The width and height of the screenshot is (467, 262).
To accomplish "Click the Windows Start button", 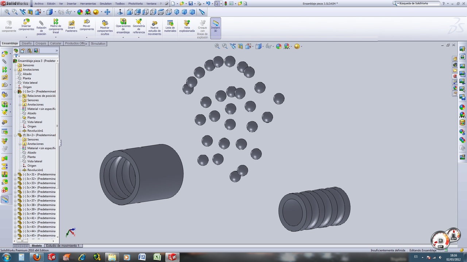I will (x=7, y=257).
